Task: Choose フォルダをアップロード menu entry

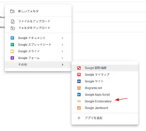Action: click(x=38, y=28)
